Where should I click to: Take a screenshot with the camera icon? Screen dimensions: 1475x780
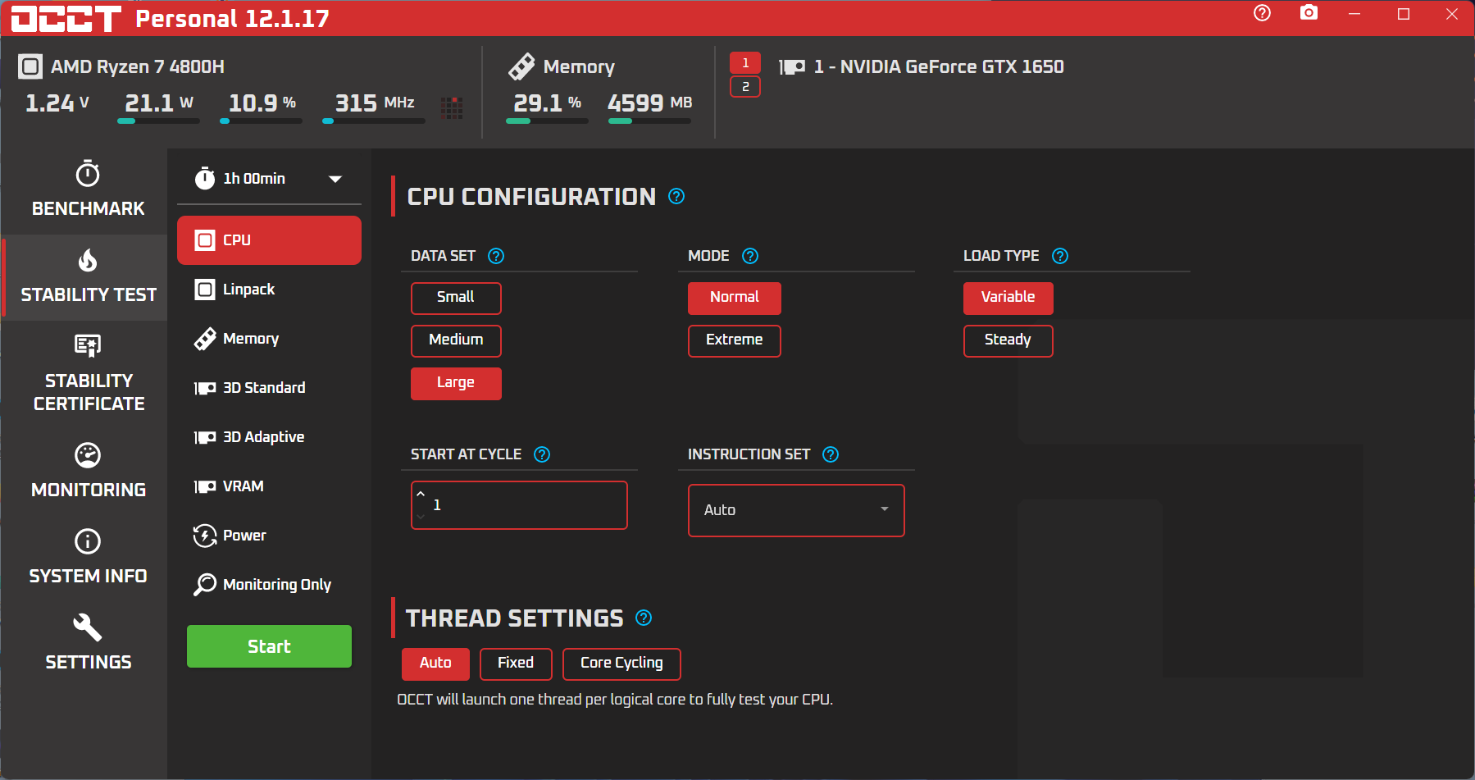[x=1309, y=13]
